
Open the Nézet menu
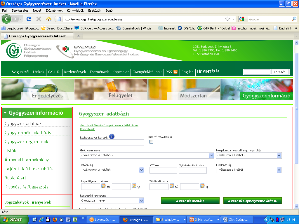point(37,10)
